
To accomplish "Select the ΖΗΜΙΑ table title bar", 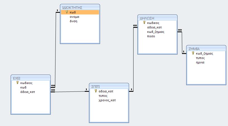I will point(206,49).
